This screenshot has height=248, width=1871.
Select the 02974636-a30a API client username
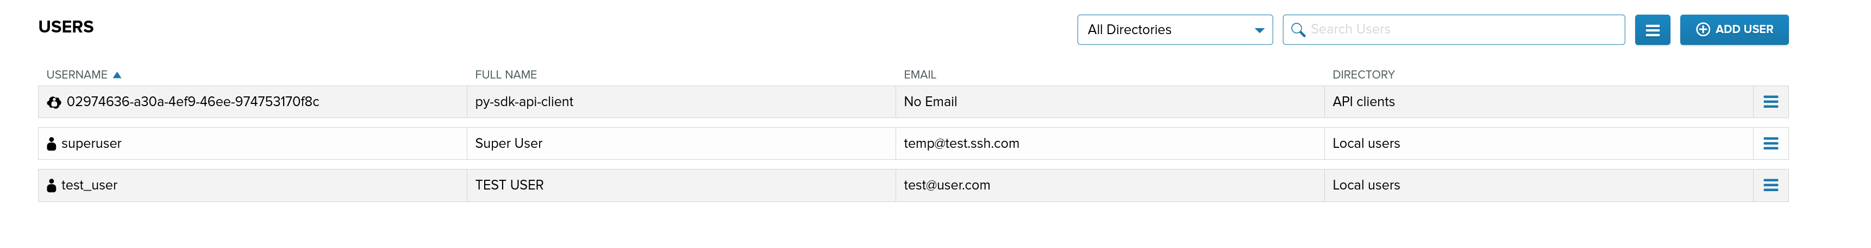point(192,102)
